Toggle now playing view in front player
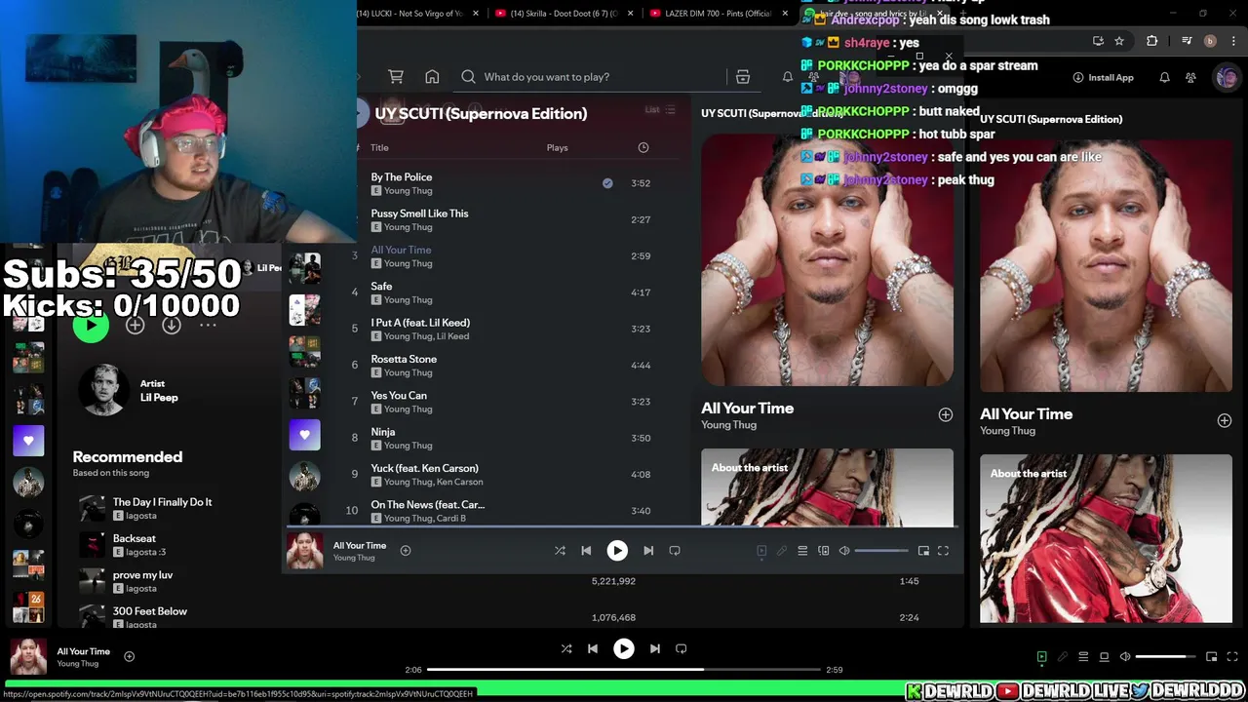 pos(761,551)
